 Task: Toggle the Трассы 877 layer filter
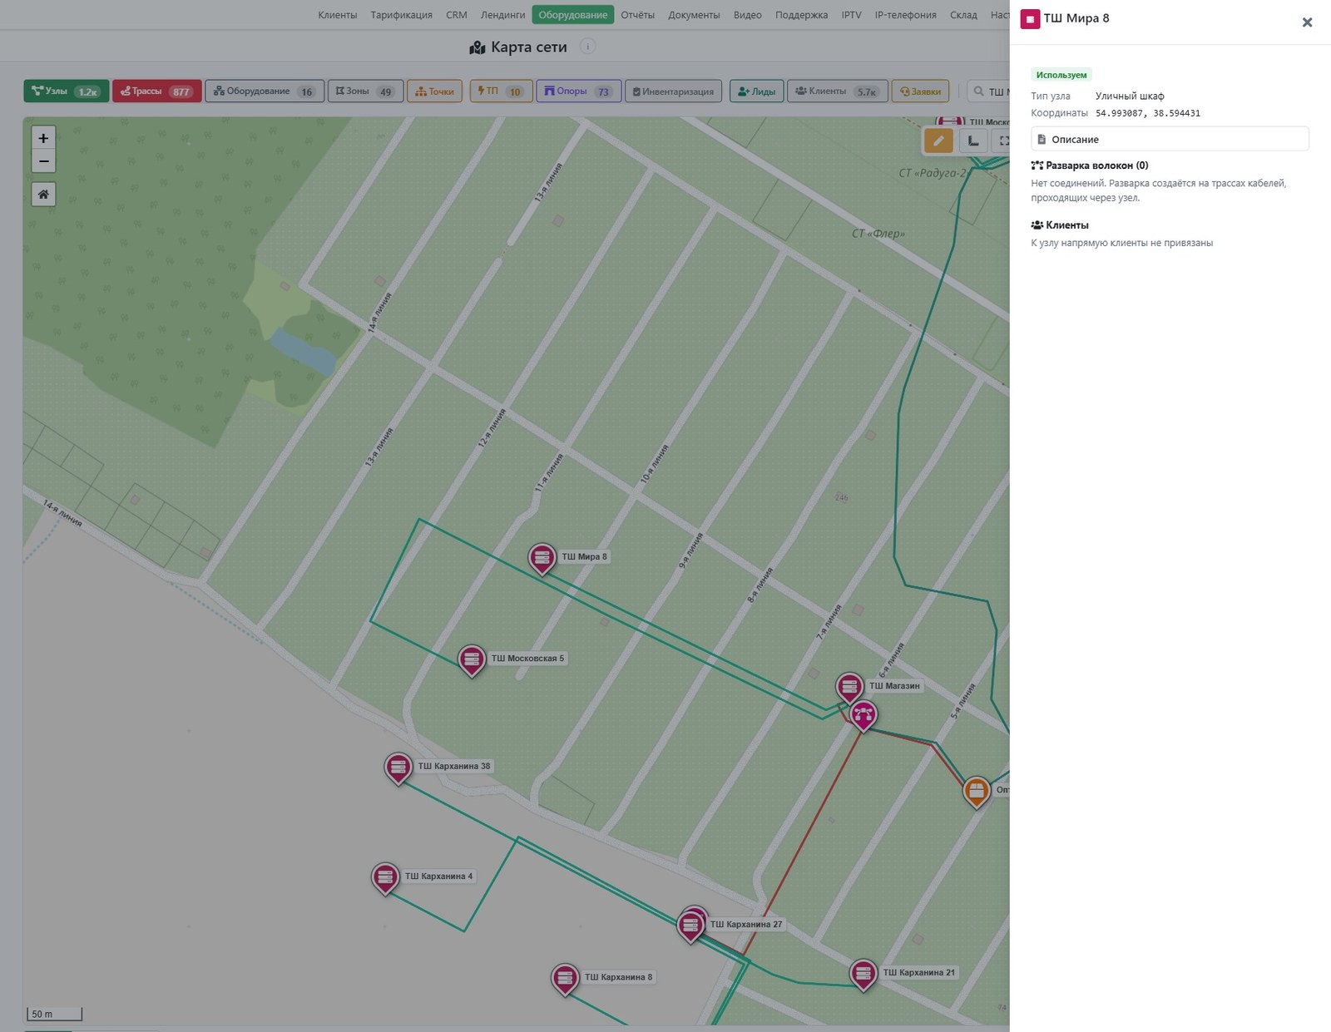(x=156, y=91)
